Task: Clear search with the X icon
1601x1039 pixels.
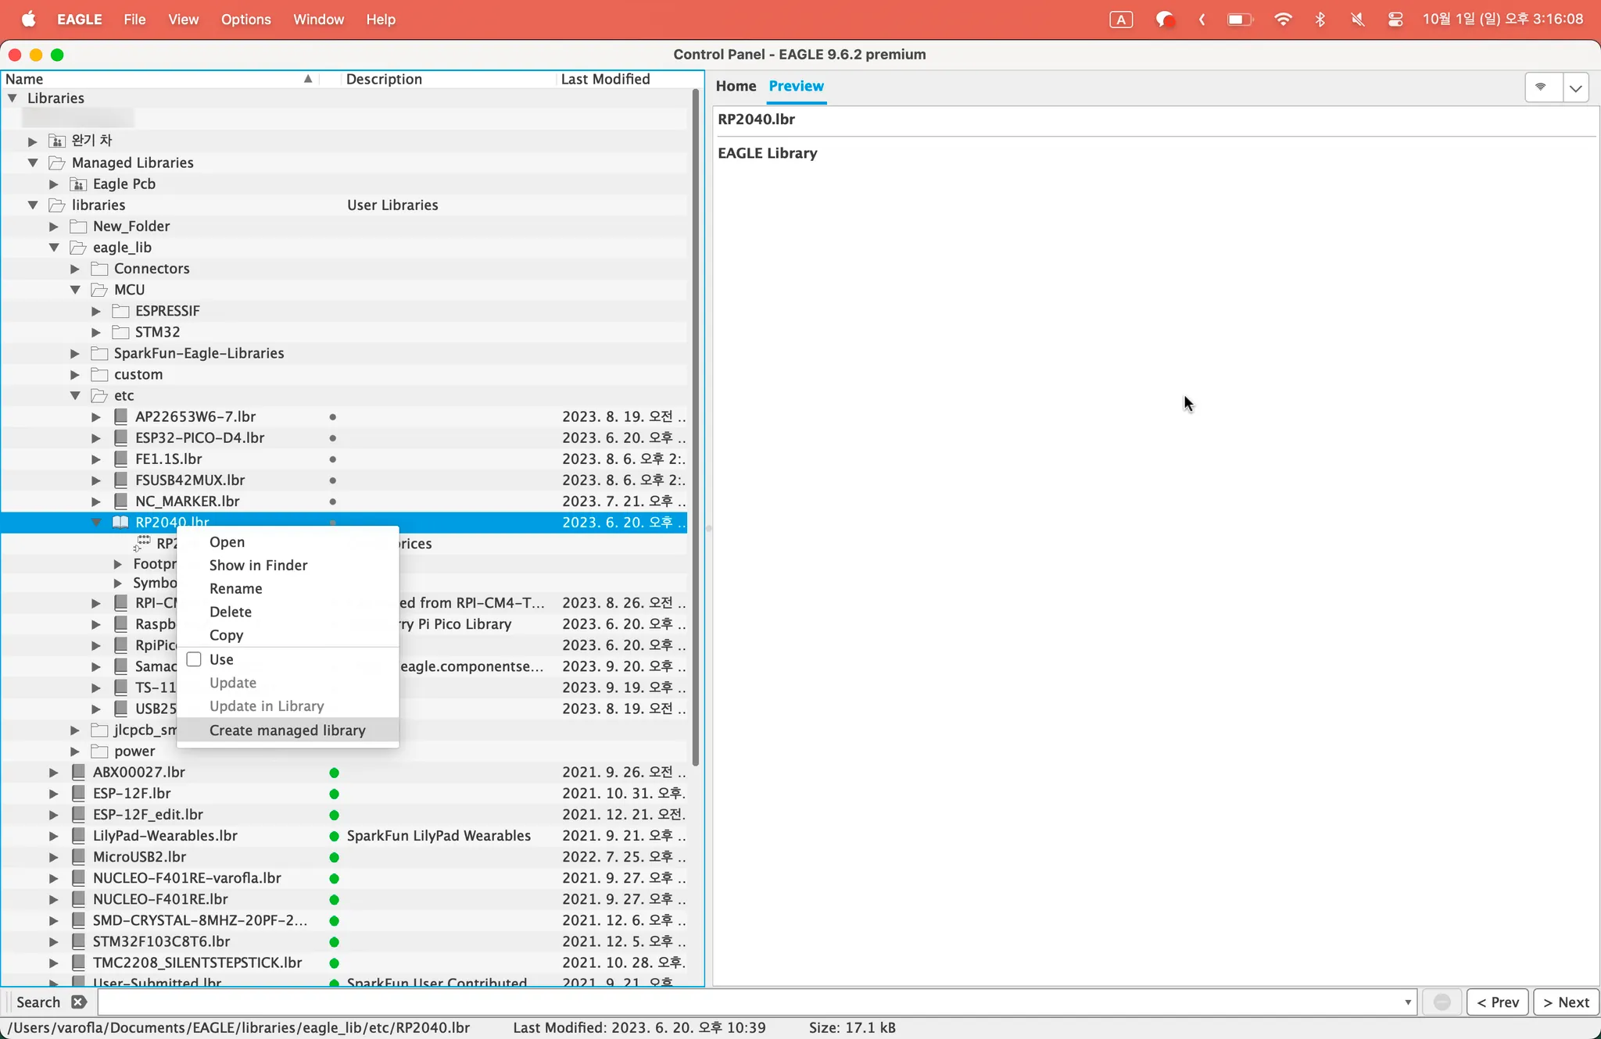Action: point(78,1002)
